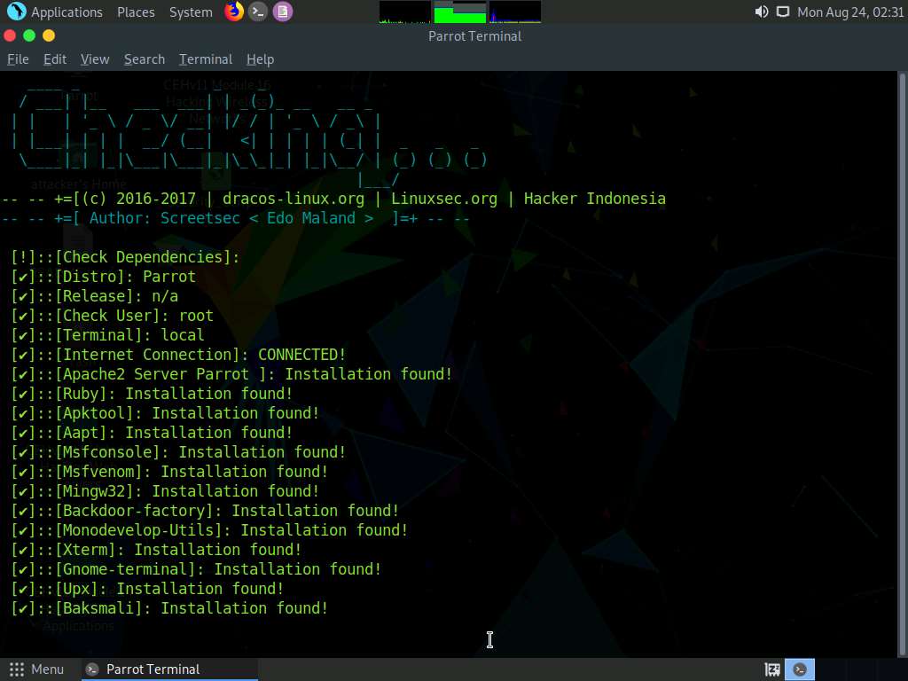Click the 'Hacker Indonesia' text
The image size is (908, 681).
[595, 199]
